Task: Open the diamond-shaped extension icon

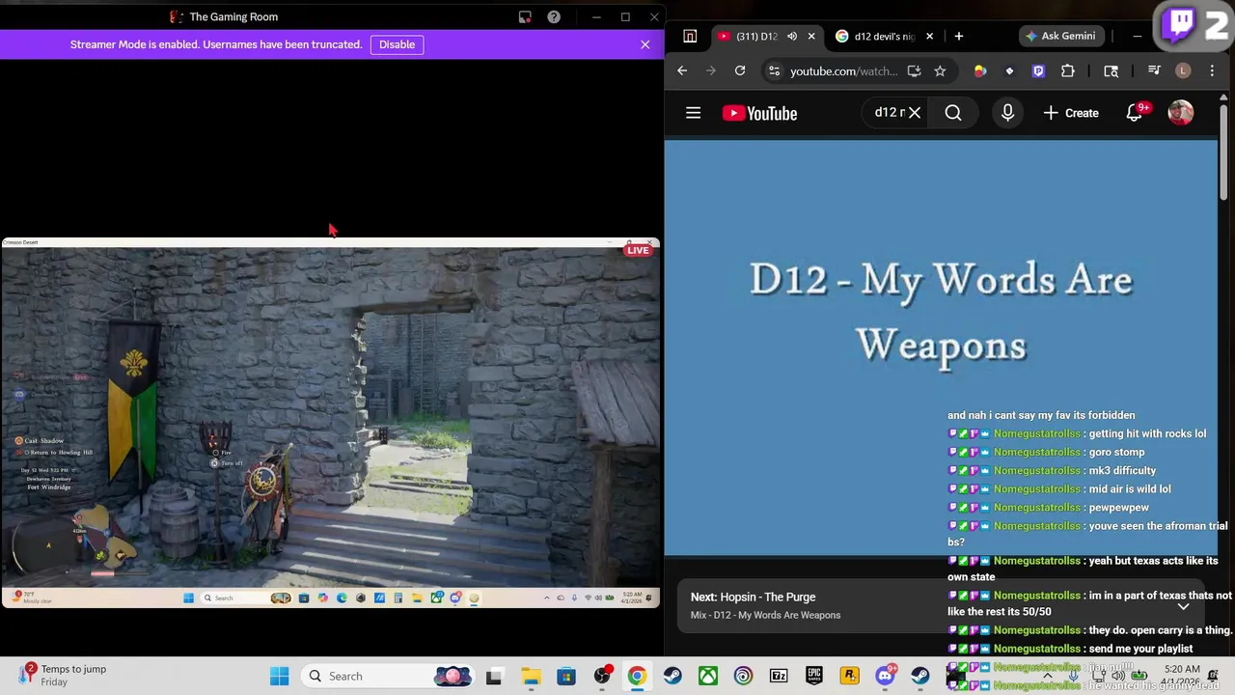Action: (1009, 70)
